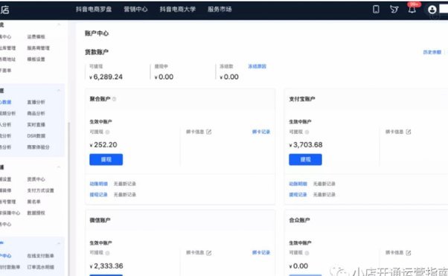Collapse the sidebar section containing 资质中心

coord(59,167)
